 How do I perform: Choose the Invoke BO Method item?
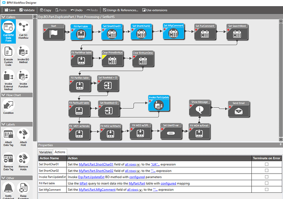point(23,54)
